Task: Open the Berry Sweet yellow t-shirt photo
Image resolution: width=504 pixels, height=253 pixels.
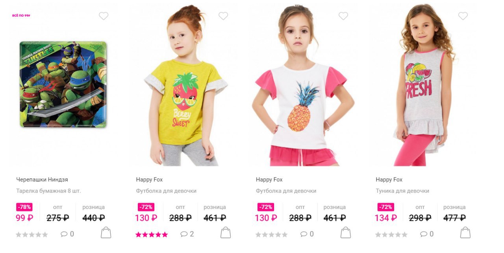Action: (186, 85)
